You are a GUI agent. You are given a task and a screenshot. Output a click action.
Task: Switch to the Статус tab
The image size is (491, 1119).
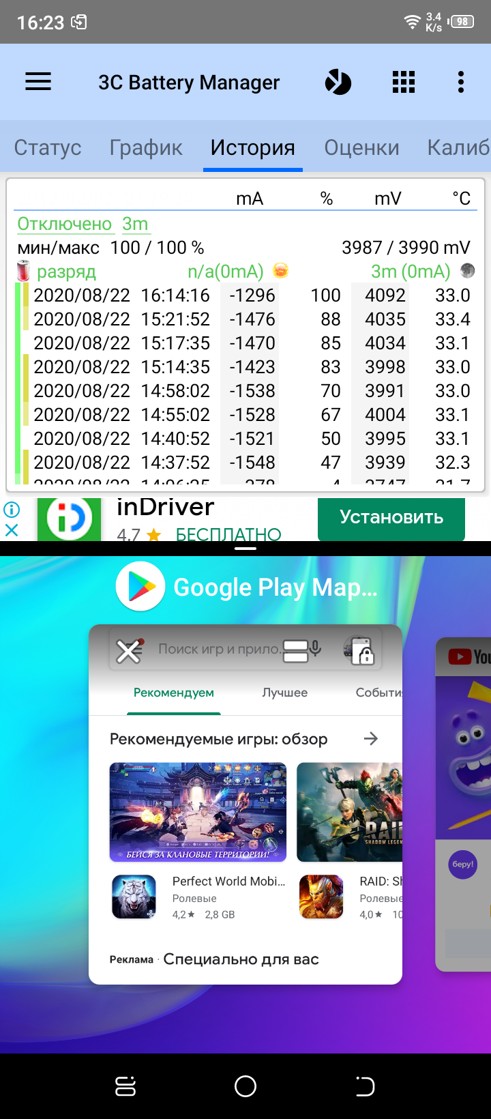tap(48, 147)
